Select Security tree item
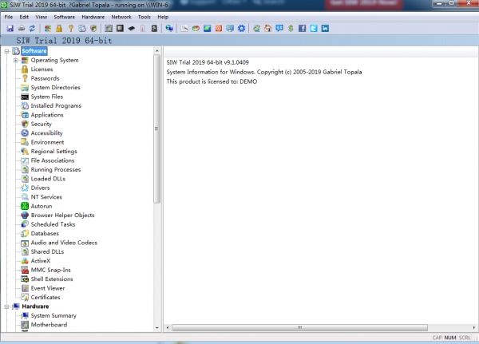Screen dimensions: 479x344 point(42,124)
